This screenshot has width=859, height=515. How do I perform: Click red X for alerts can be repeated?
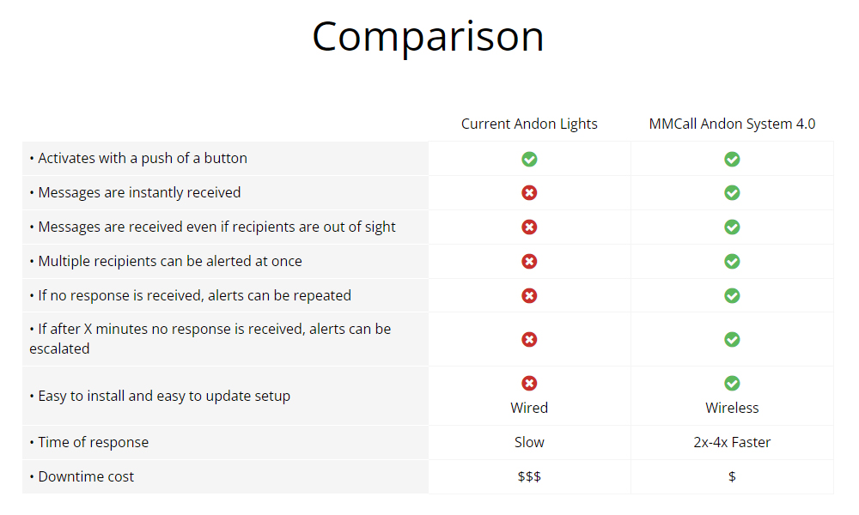tap(529, 296)
